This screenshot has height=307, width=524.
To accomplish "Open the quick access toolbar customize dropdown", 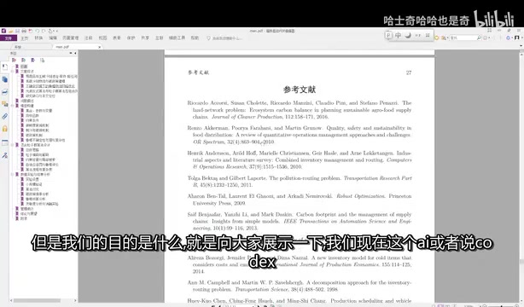I will [57, 31].
